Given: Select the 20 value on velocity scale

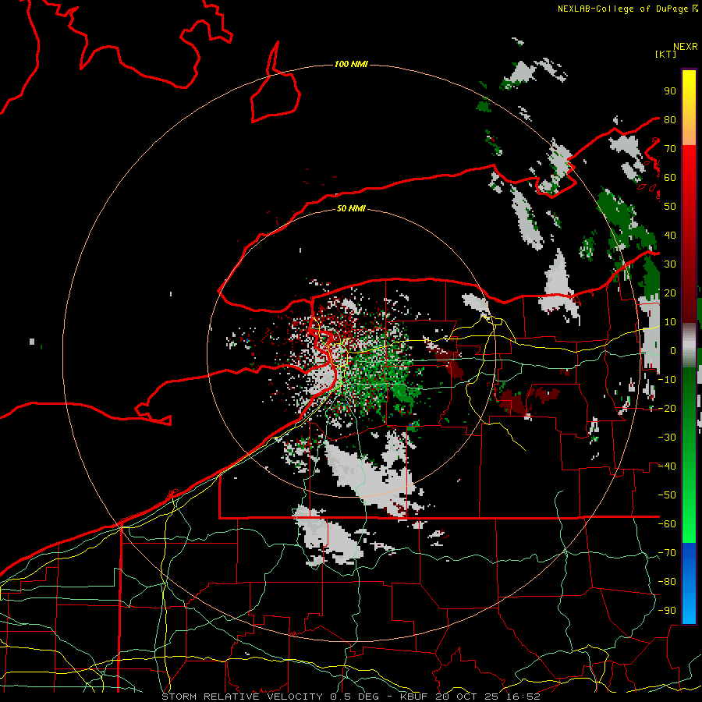Looking at the screenshot, I should coord(670,293).
